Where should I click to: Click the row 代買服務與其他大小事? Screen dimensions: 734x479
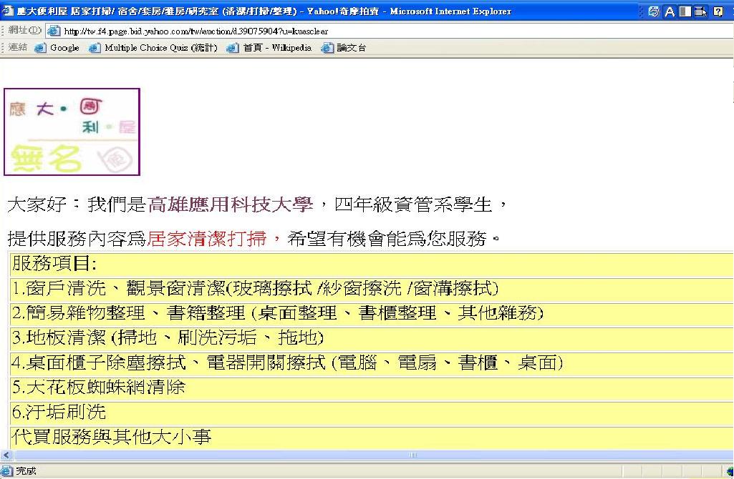[x=372, y=437]
